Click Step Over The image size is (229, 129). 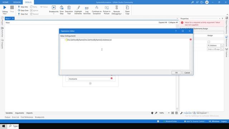coord(23,10)
